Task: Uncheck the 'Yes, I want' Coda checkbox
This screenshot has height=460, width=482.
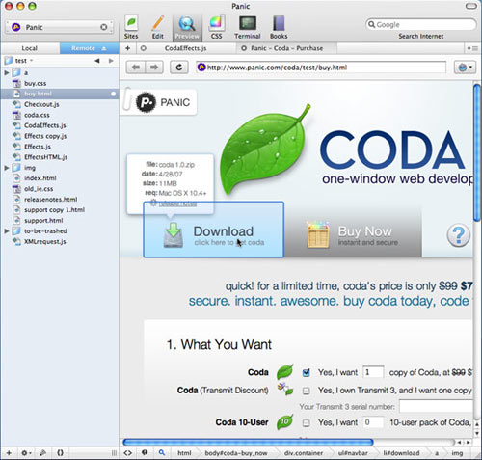Action: coord(307,372)
